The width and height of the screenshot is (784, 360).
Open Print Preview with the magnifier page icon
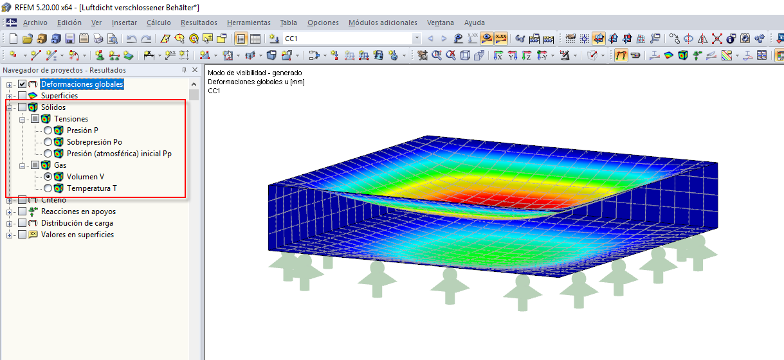pyautogui.click(x=113, y=39)
